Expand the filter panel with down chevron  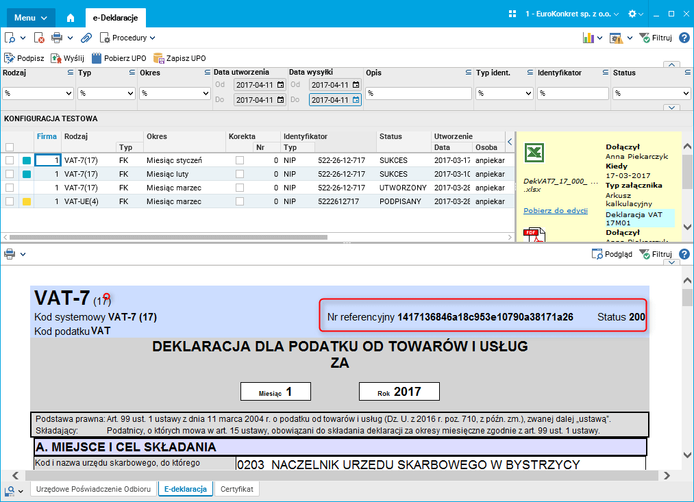(672, 108)
